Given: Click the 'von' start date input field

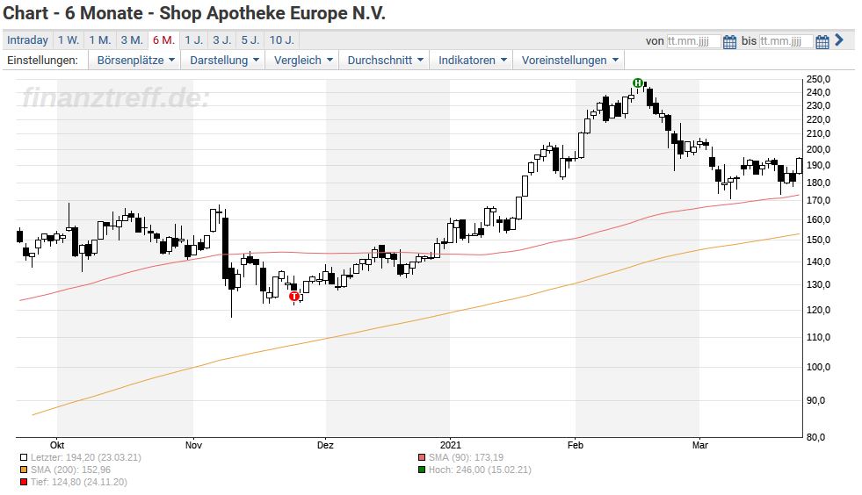Looking at the screenshot, I should (x=693, y=41).
